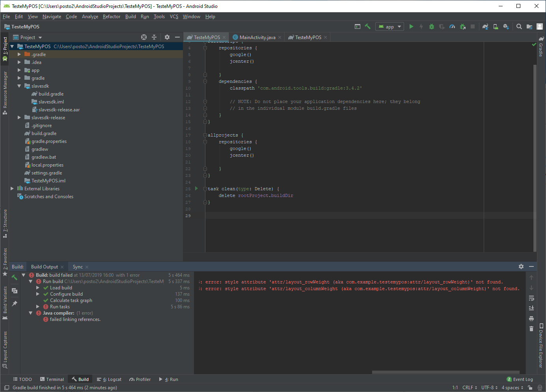Screen dimensions: 546x392
Task: Click the Make Project hammer in top toolbar
Action: click(x=367, y=26)
